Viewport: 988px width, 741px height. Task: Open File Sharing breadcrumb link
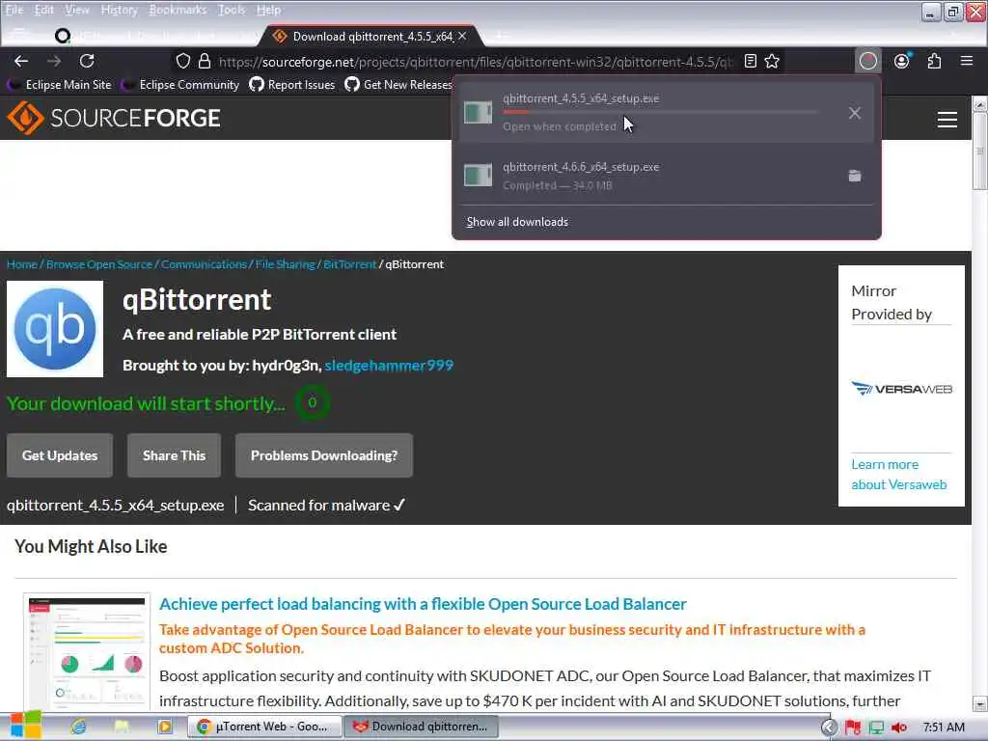(285, 264)
